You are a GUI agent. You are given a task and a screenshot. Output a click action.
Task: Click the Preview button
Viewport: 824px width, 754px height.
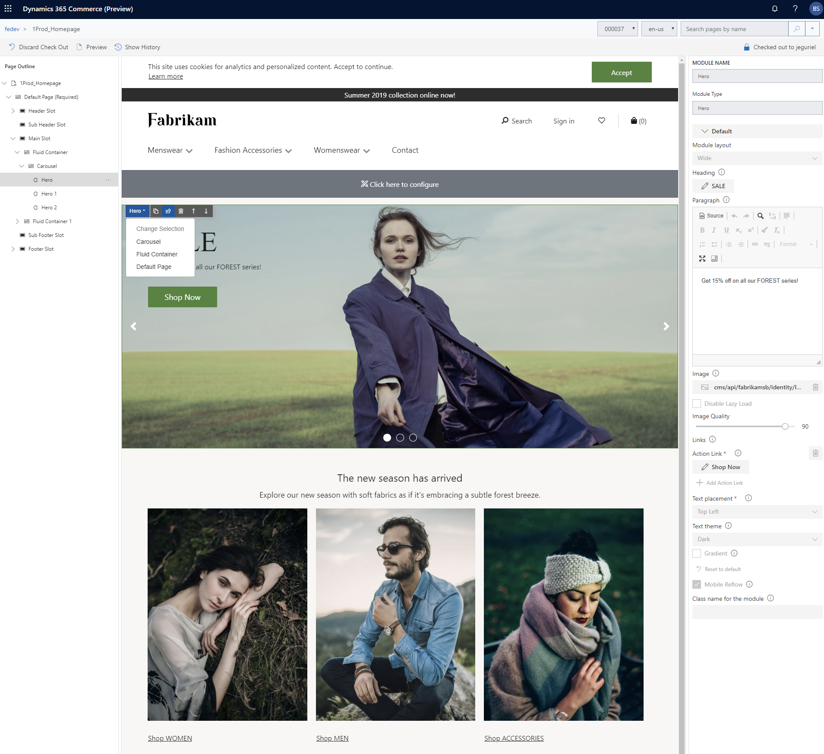point(92,47)
